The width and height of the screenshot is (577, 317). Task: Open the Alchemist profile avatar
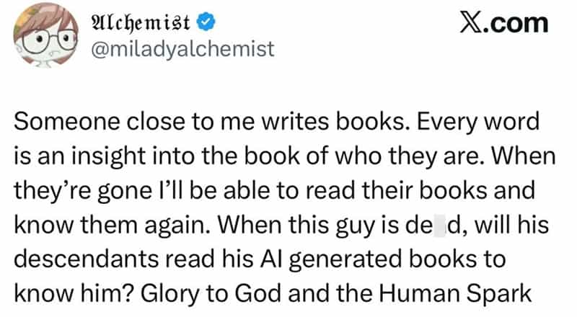[45, 35]
